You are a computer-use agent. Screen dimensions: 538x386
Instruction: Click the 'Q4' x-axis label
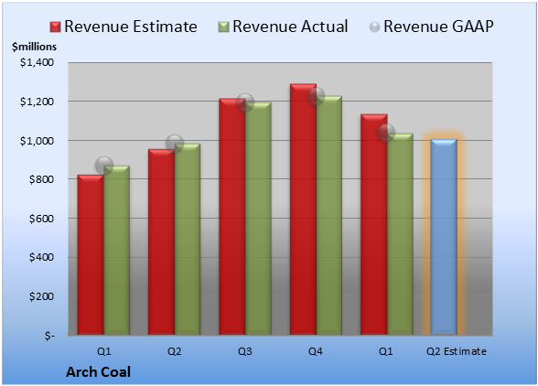316,351
